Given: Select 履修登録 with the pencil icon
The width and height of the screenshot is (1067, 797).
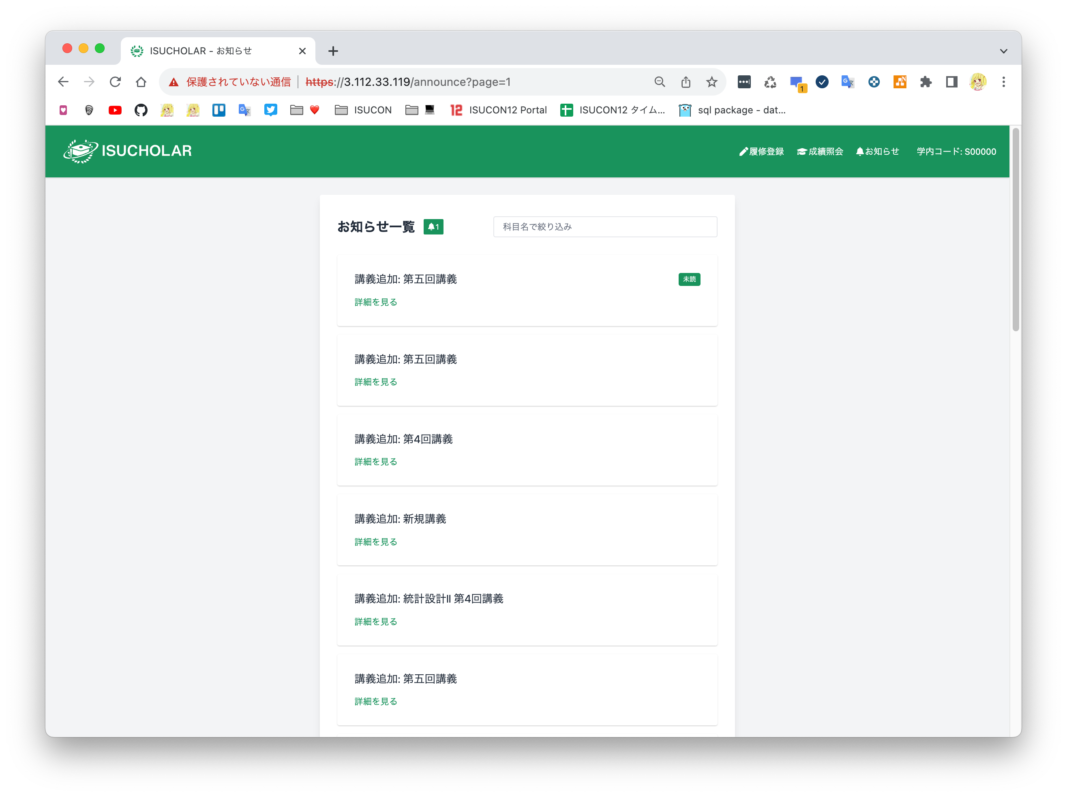Looking at the screenshot, I should (761, 151).
